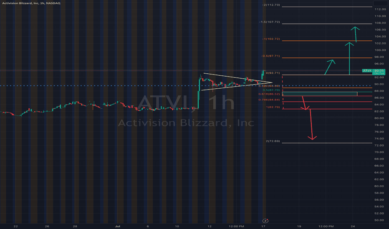This screenshot has height=229, width=389.
Task: Click date label 17 on time axis
Action: coord(263,226)
